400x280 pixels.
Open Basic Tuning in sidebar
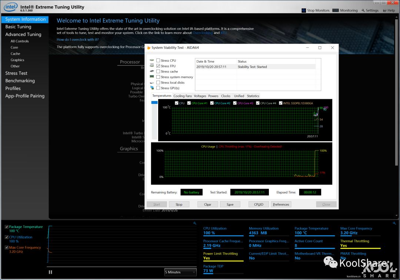point(19,27)
